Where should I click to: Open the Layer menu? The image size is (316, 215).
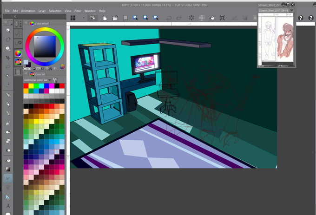[42, 11]
